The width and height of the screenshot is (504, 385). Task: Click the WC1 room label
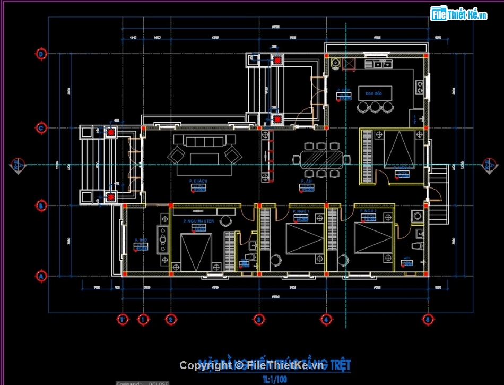pyautogui.click(x=407, y=258)
